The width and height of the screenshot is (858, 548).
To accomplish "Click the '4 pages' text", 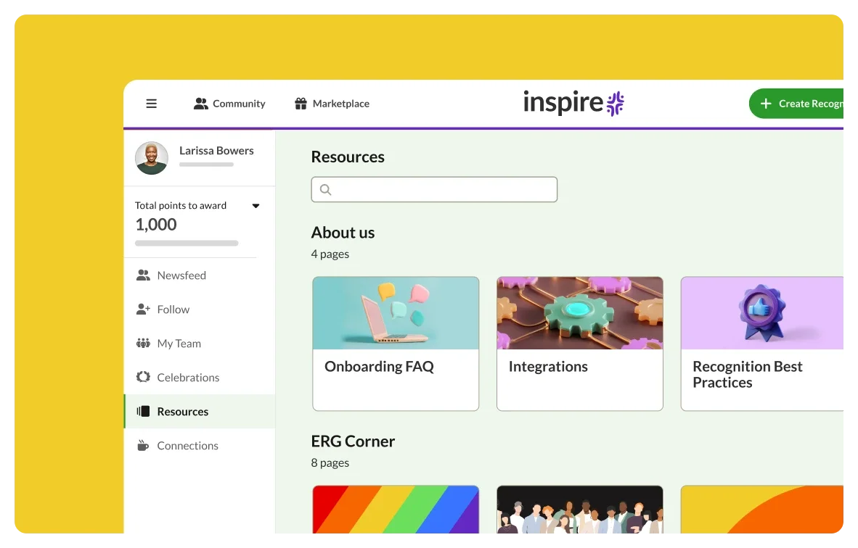I will click(330, 254).
